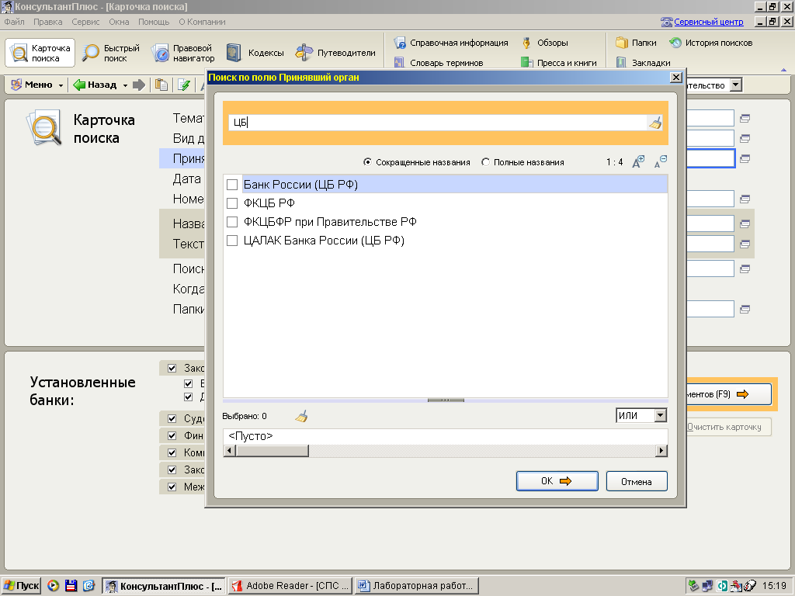Open Правка menu

(x=47, y=22)
